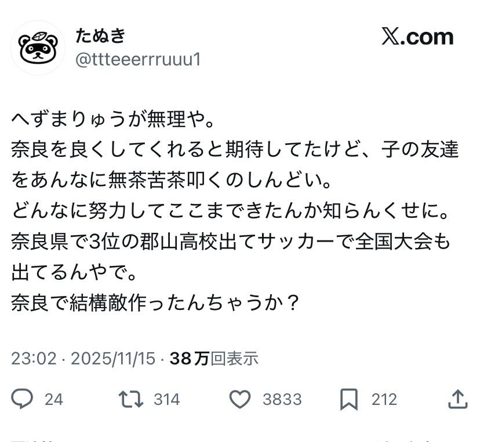Click the like count 3833
This screenshot has width=480, height=442.
[x=282, y=399]
